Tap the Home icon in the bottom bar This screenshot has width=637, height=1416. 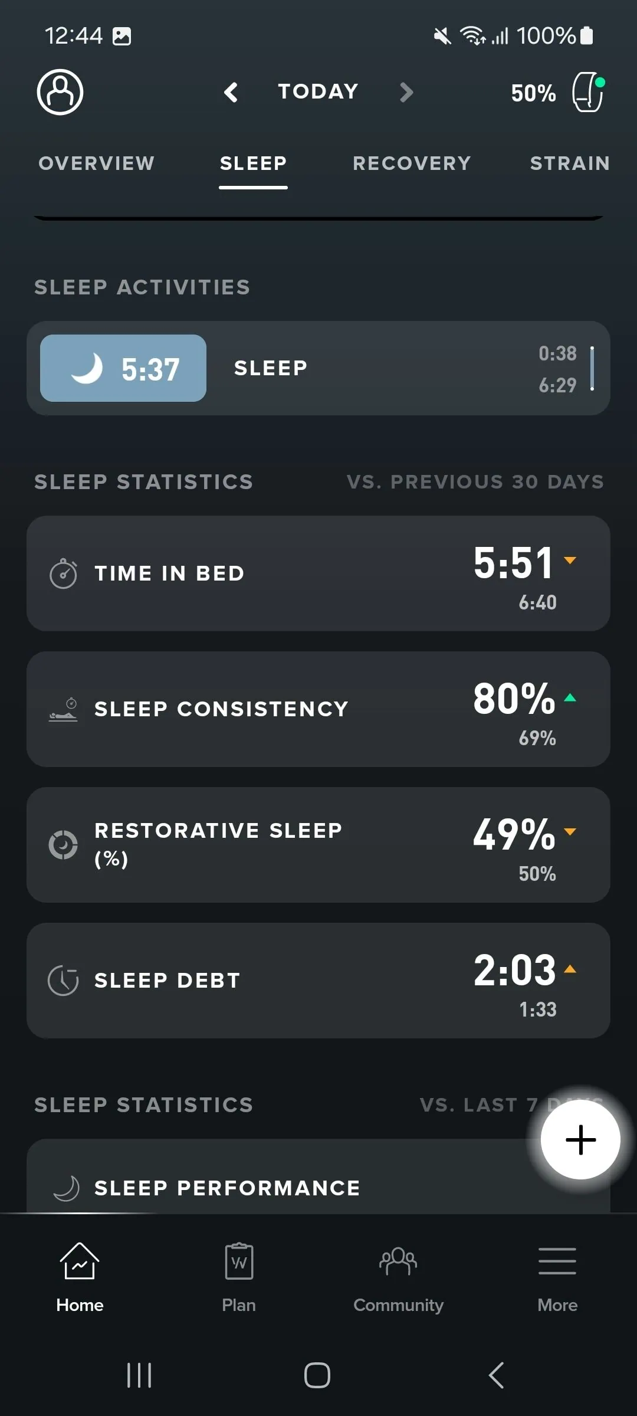point(80,1261)
